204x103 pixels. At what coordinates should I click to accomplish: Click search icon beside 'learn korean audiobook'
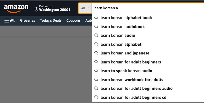(96, 26)
